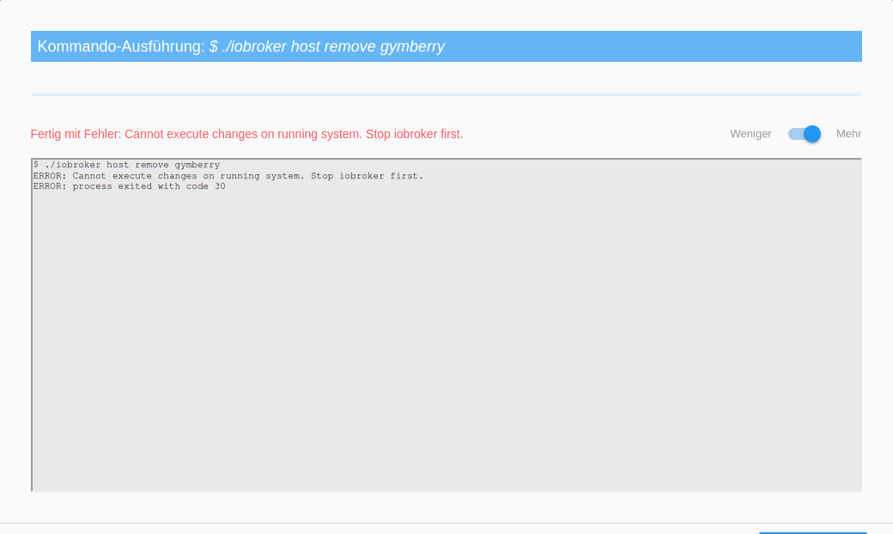Click the Kommando-Ausführung header bar
This screenshot has height=534, width=893.
pos(446,46)
